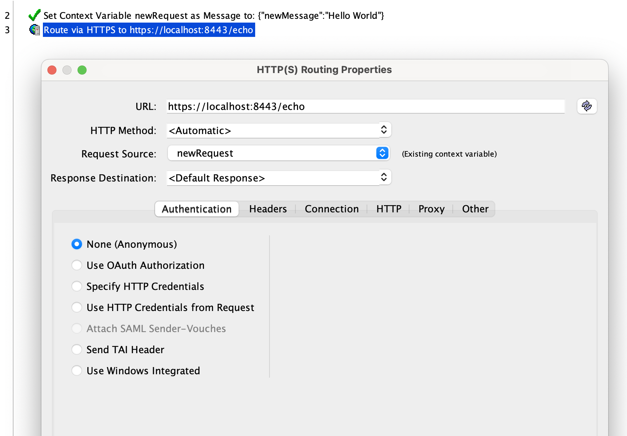Open the Other tab
The height and width of the screenshot is (436, 627).
point(475,209)
